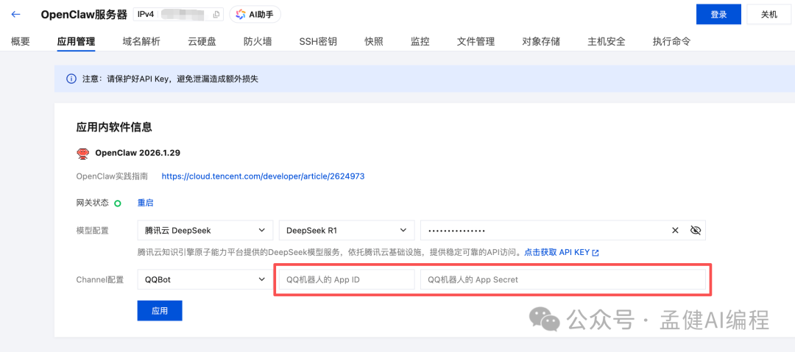Copy the IPv4 address with copy icon
Screen dimensions: 795x352
pyautogui.click(x=216, y=14)
